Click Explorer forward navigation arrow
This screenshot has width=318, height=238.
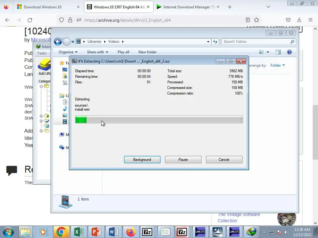click(x=66, y=42)
